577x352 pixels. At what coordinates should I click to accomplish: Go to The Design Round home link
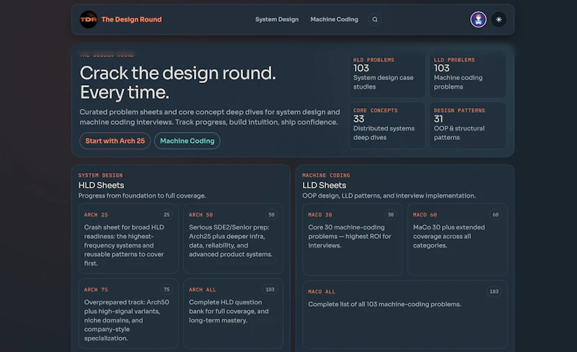[x=131, y=19]
